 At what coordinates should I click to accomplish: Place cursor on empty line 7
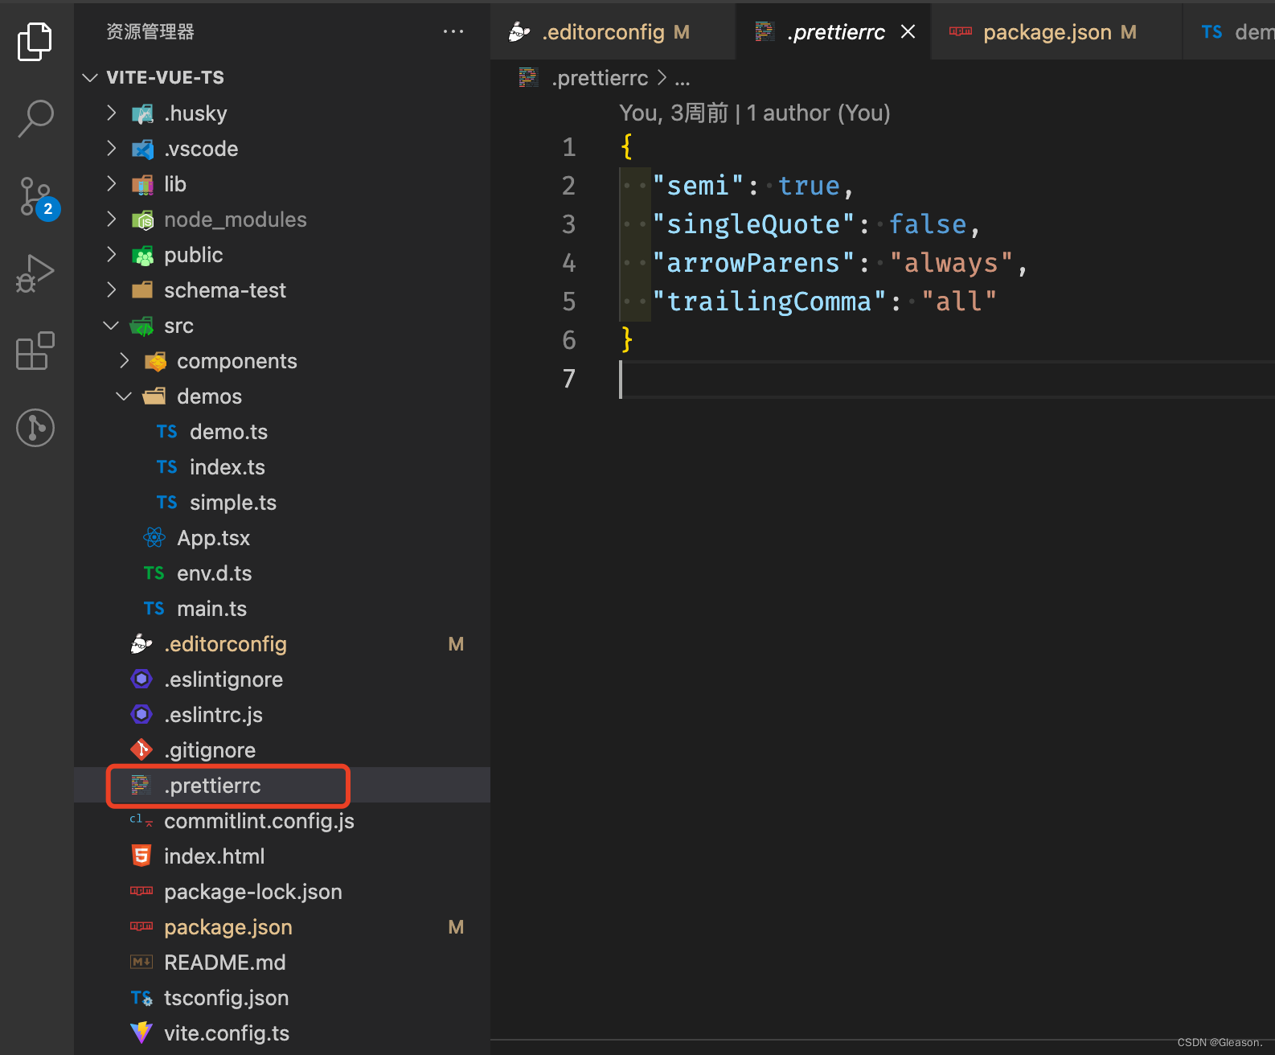coord(947,380)
